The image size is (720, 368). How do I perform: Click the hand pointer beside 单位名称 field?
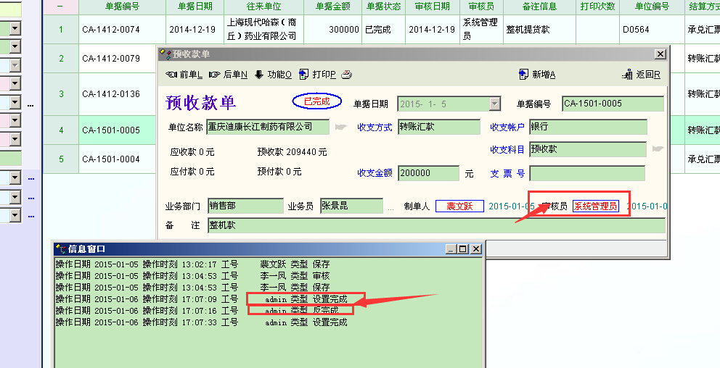coord(340,127)
